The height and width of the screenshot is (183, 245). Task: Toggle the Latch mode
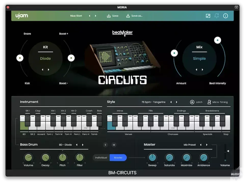point(196,102)
